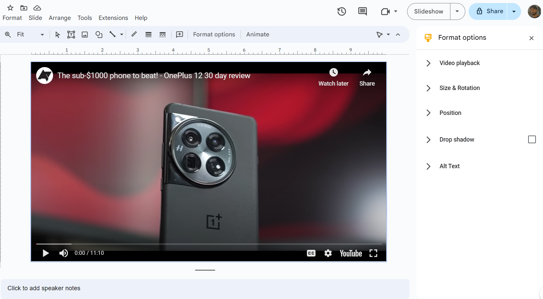
Task: Close the Format options panel
Action: pyautogui.click(x=532, y=38)
